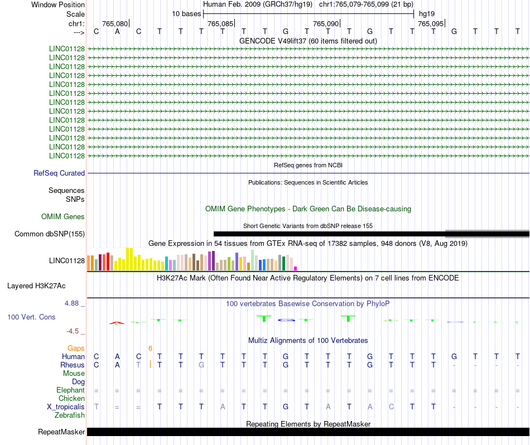The image size is (530, 445).
Task: Click the Mouse alignment row label
Action: (74, 374)
